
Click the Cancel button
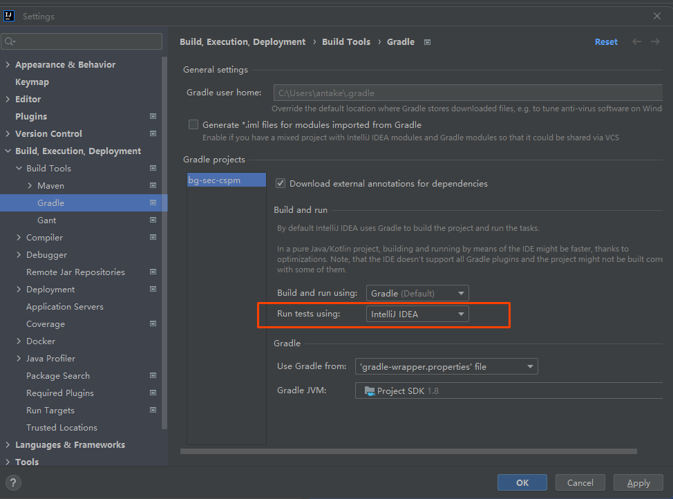(580, 482)
